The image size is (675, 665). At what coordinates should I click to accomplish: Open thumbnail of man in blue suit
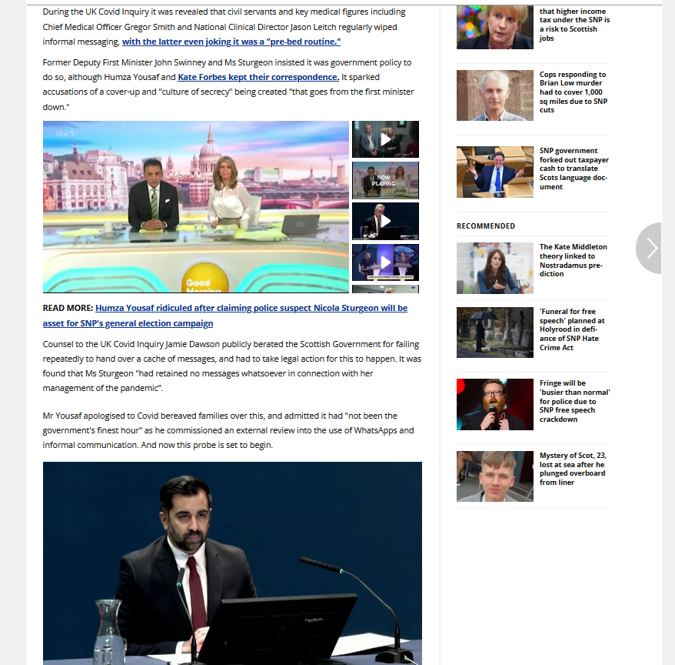point(494,172)
